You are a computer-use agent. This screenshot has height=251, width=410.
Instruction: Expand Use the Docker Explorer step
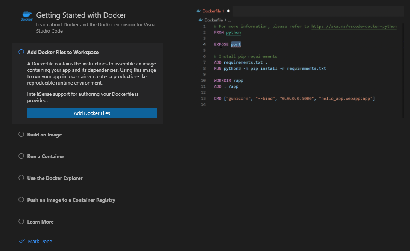pyautogui.click(x=55, y=178)
